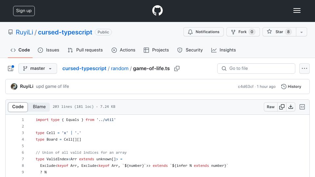Click the '../util' import string
The image size is (315, 177).
106,120
